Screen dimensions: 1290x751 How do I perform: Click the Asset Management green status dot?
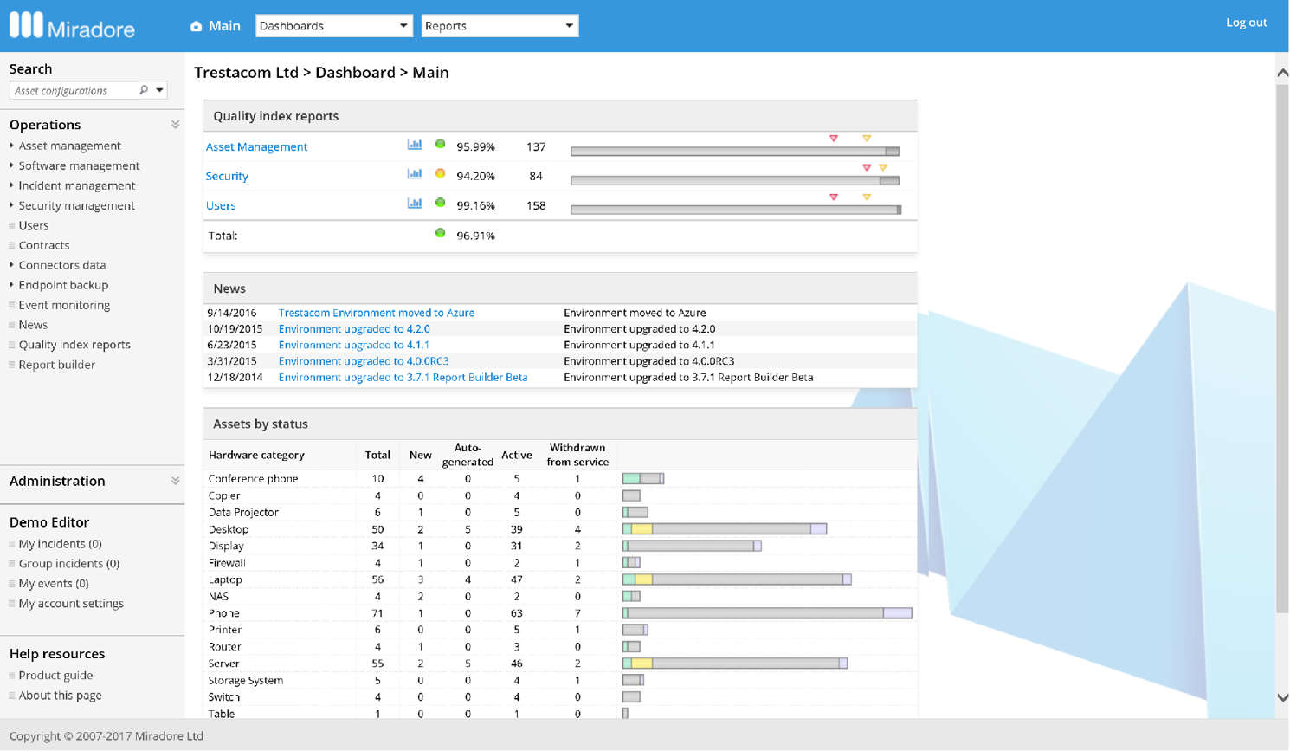point(440,145)
